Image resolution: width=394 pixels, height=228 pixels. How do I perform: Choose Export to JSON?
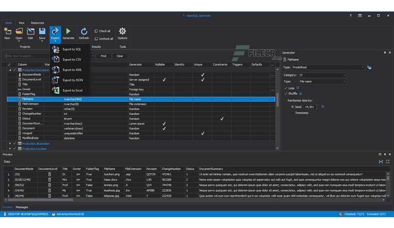pyautogui.click(x=70, y=80)
